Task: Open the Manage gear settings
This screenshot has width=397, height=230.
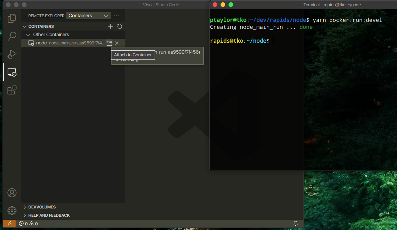Action: 12,210
